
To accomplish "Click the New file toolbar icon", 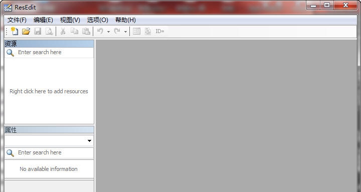I will click(15, 31).
